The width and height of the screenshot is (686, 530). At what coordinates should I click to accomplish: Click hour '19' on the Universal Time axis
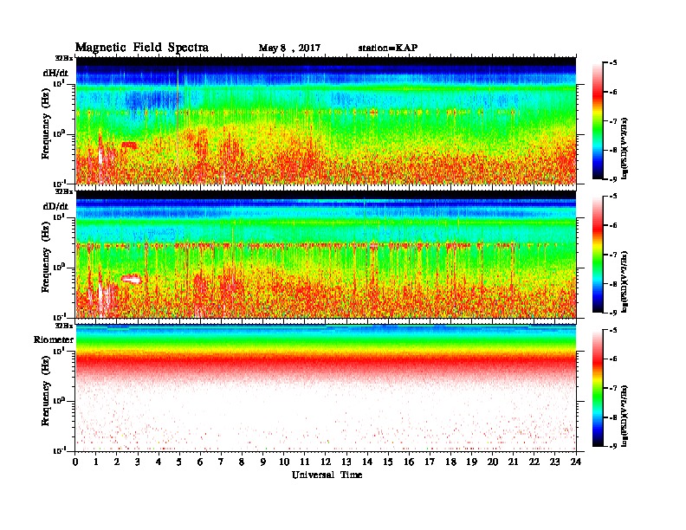(x=471, y=462)
